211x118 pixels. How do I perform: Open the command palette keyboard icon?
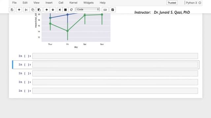(x=105, y=10)
